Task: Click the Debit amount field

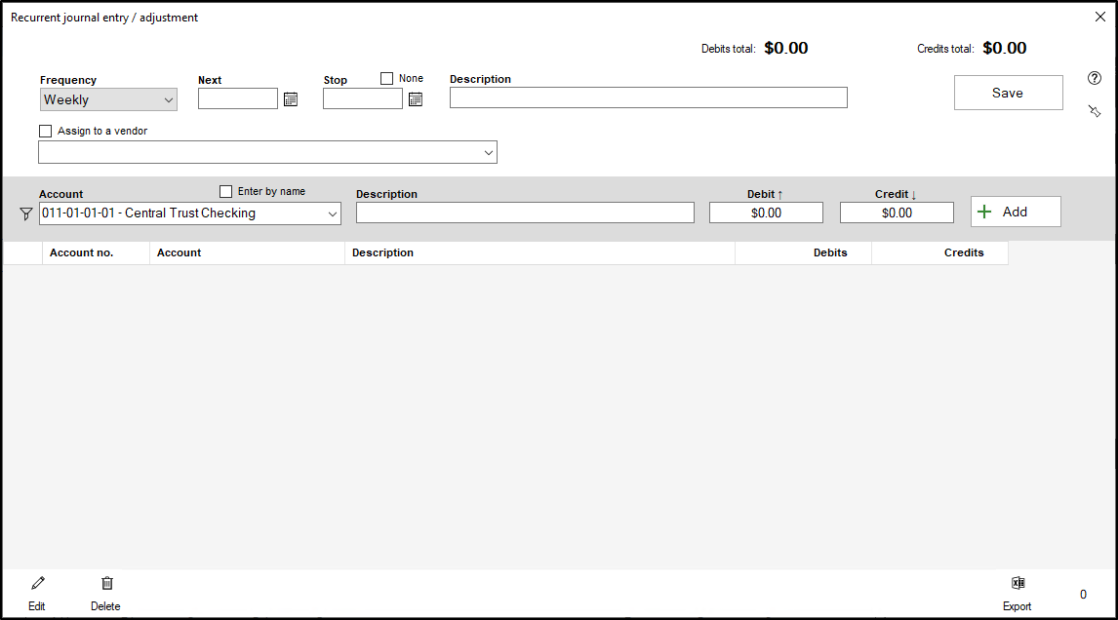Action: point(766,213)
